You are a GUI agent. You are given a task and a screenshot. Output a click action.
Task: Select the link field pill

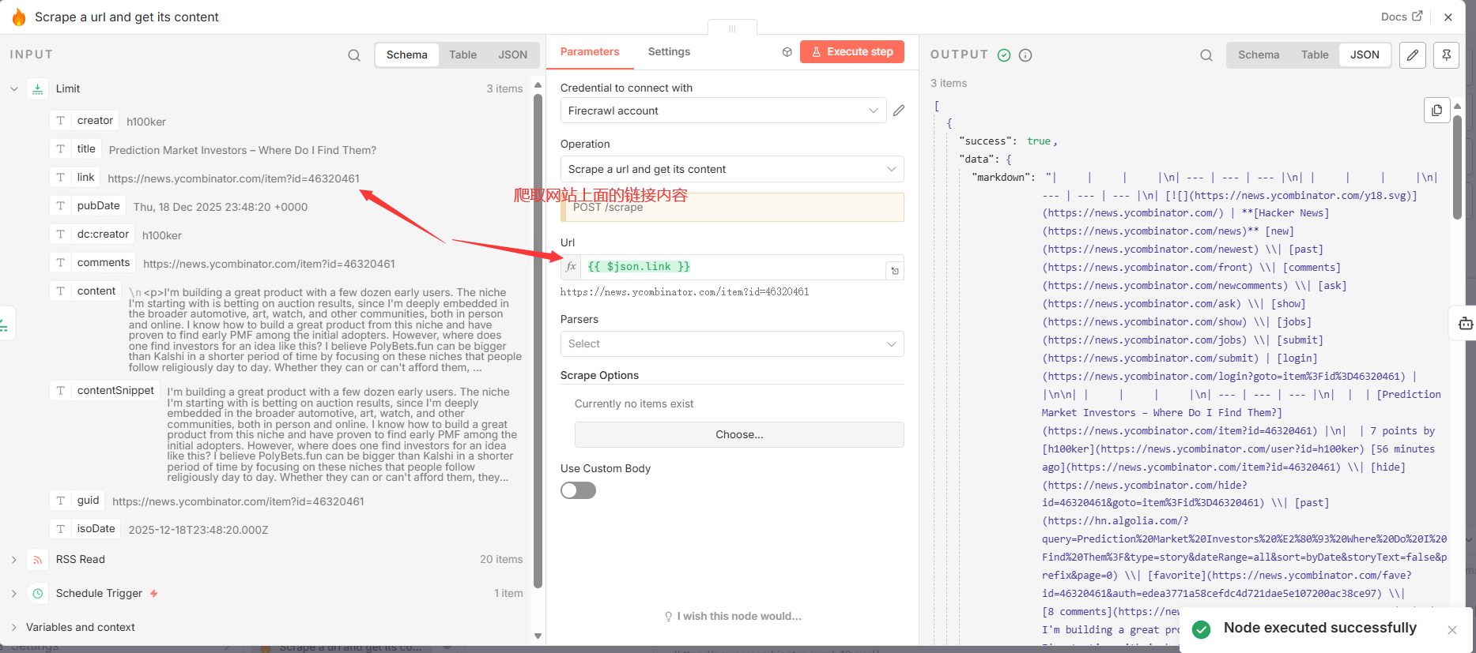pos(75,177)
